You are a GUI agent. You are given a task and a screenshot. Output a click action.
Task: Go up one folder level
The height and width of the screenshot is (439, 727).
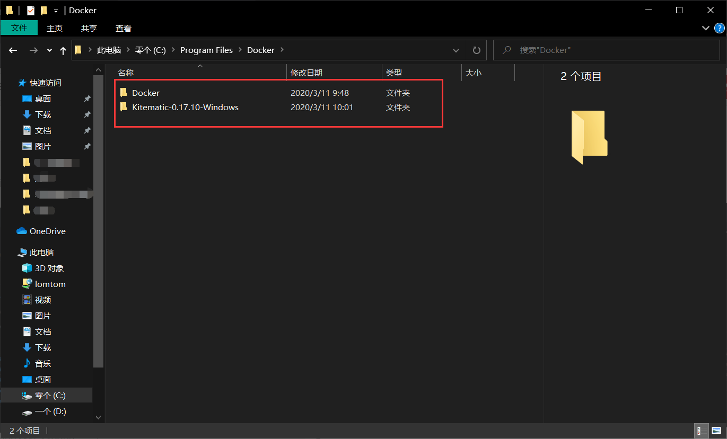[x=63, y=50]
